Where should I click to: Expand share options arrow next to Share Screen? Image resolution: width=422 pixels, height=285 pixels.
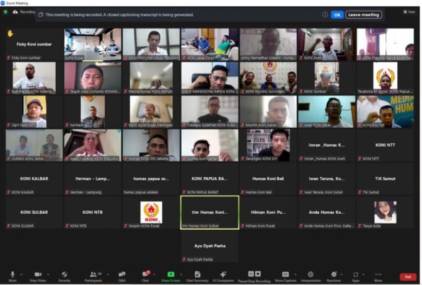tap(181, 274)
